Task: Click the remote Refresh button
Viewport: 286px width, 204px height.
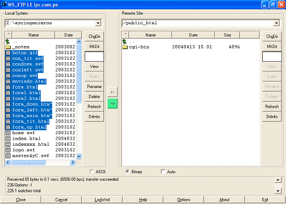Action: (272, 107)
